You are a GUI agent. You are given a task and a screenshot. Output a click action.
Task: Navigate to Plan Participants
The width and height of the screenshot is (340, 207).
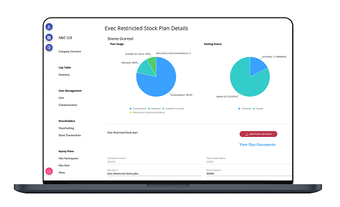(69, 159)
